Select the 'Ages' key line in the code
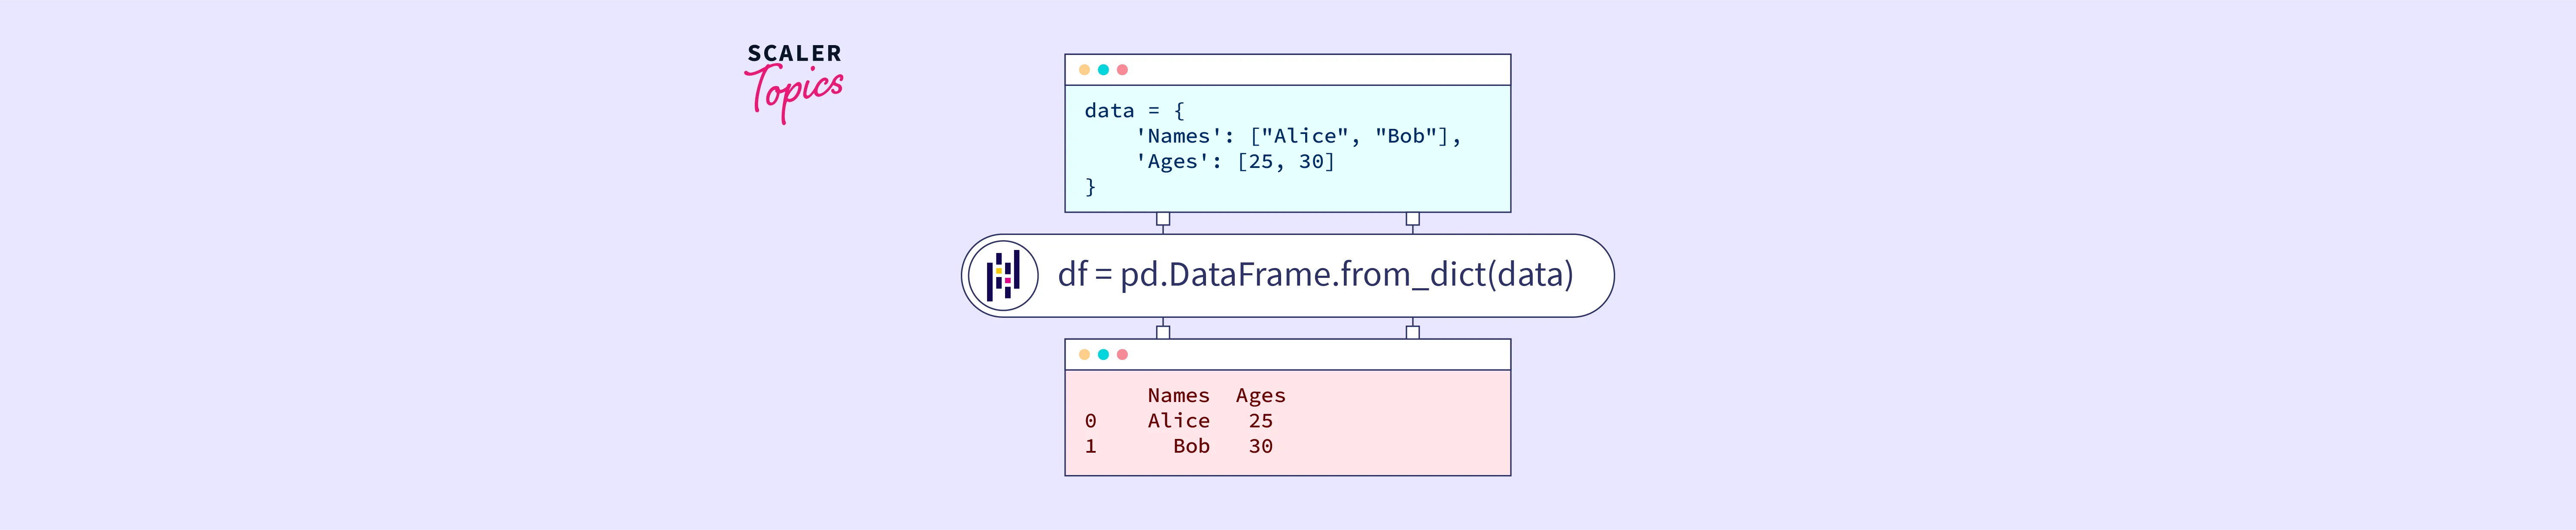Screen dimensions: 2576x530 [1235, 162]
